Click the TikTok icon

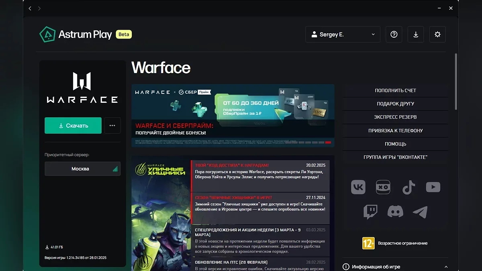click(x=408, y=187)
